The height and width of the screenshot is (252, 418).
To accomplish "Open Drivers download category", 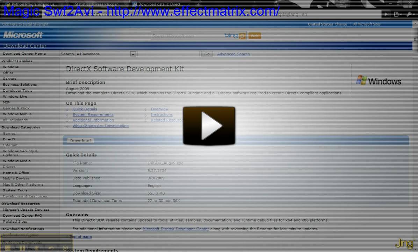I will 9,167.
